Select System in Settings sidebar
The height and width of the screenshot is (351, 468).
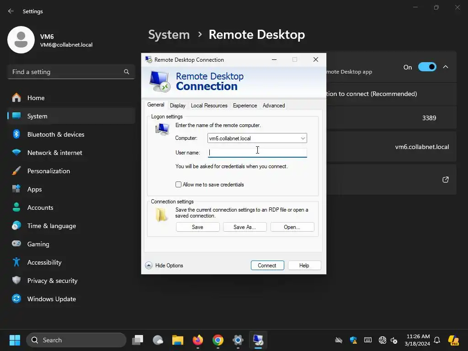(x=71, y=116)
